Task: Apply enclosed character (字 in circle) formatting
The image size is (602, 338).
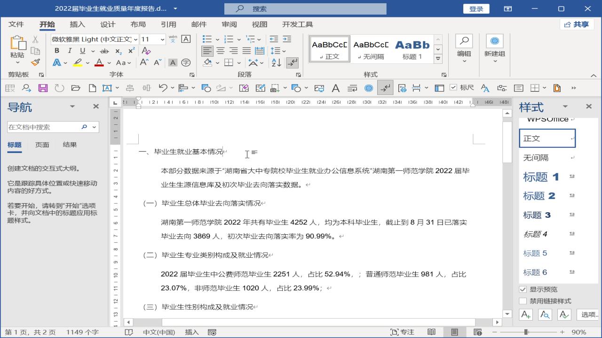Action: (x=186, y=62)
